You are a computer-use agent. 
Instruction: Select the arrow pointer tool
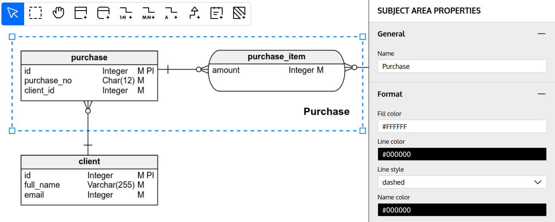pos(13,14)
